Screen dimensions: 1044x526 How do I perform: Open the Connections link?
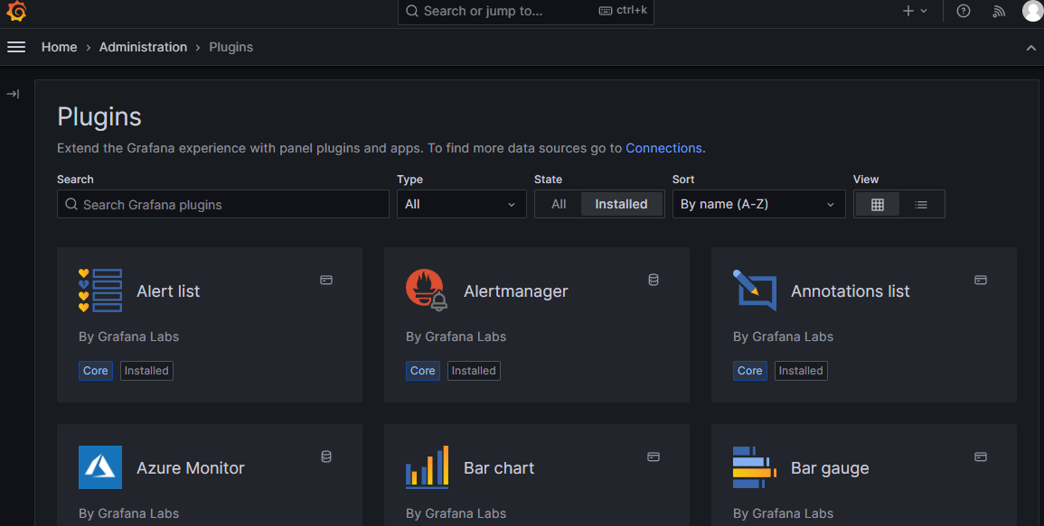[664, 148]
